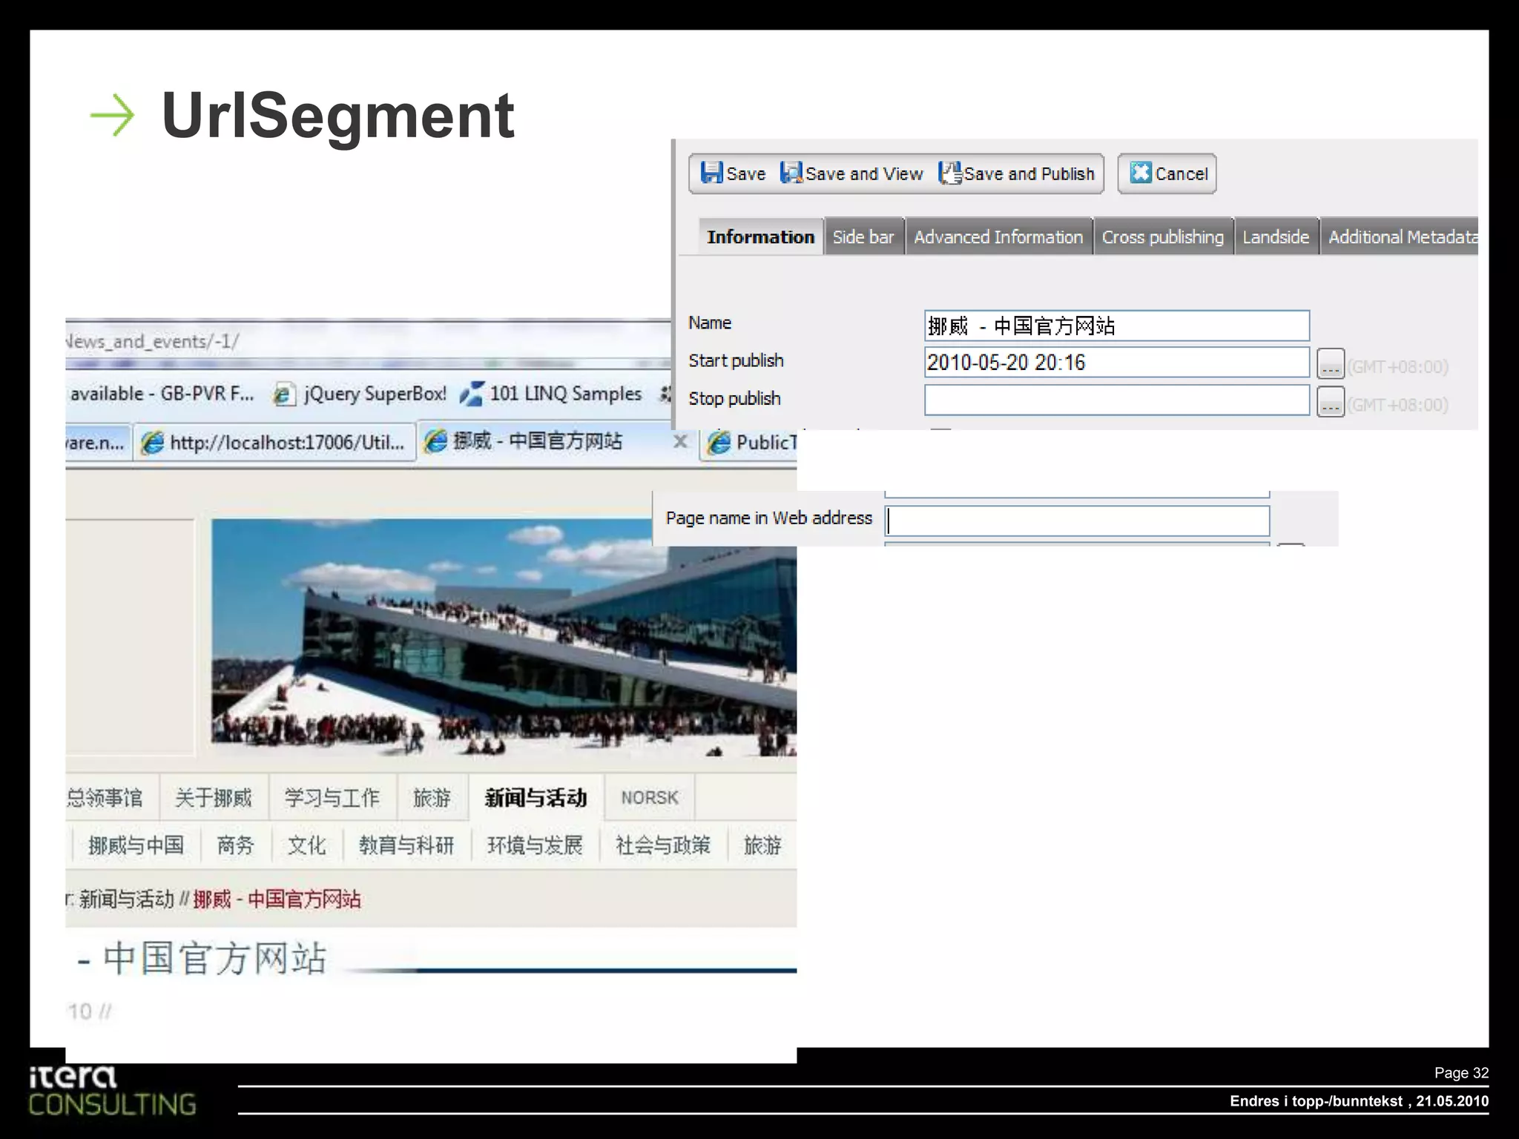1519x1139 pixels.
Task: Open the 101 LINQ Samples bookmark
Action: pos(564,394)
